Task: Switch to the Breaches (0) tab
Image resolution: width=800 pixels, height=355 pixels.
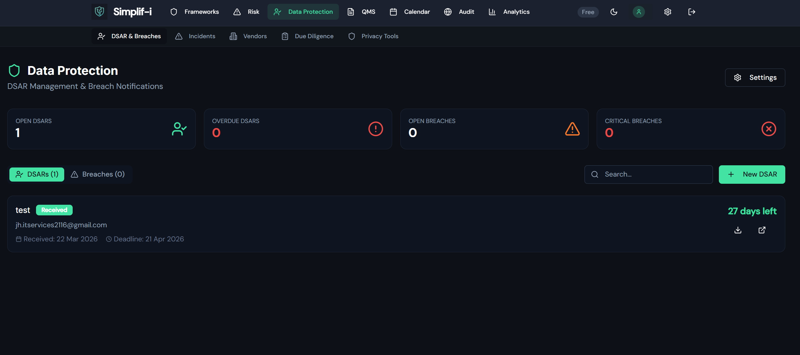Action: click(98, 174)
